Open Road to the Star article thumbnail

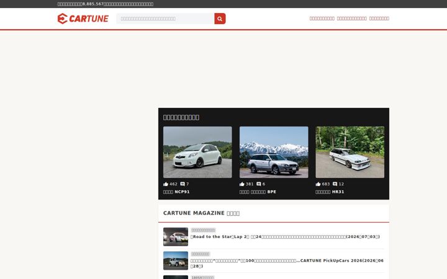tap(176, 237)
